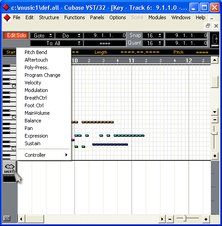Select Pitch Bend from controller menu
The height and width of the screenshot is (226, 222).
pos(44,52)
